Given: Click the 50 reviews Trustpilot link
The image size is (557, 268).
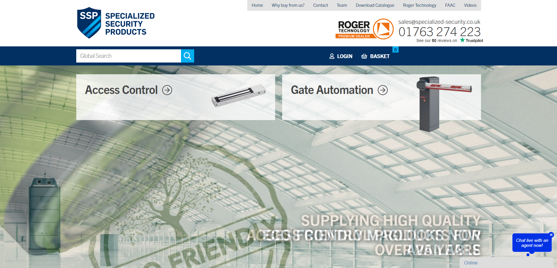Looking at the screenshot, I should click(x=434, y=40).
